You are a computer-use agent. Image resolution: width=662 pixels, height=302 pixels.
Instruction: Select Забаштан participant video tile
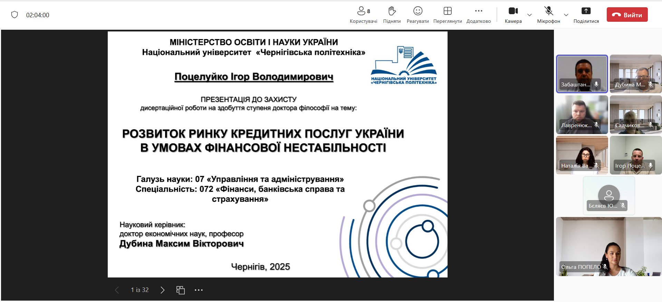[x=582, y=74]
